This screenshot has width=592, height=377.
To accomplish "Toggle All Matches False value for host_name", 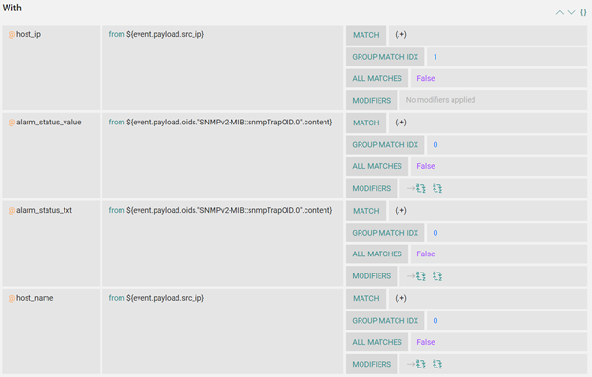I will [x=425, y=342].
